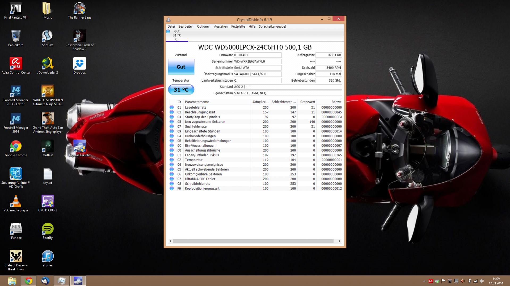Open File Explorer from the taskbar
The image size is (510, 286).
(12, 281)
